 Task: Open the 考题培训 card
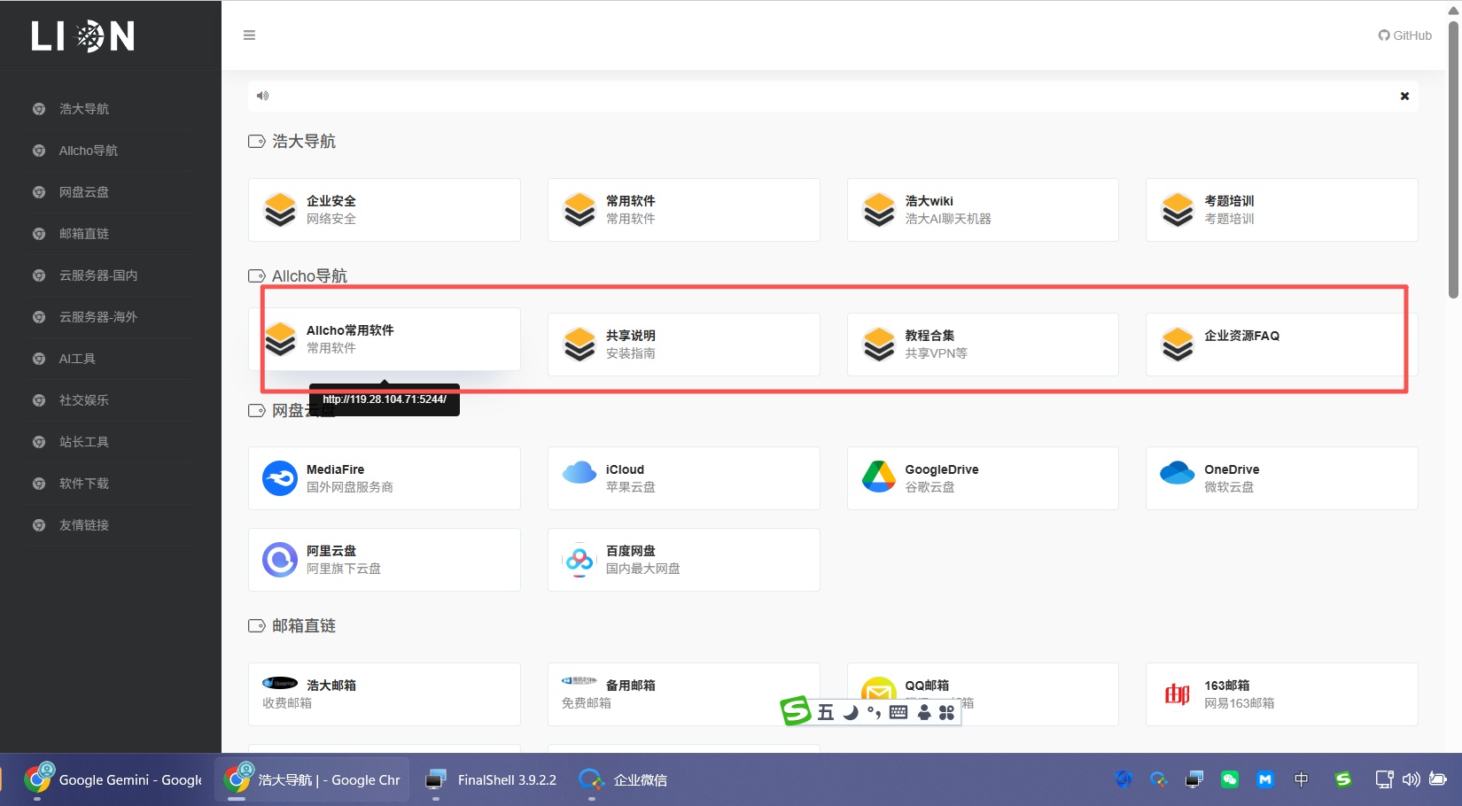(x=1282, y=210)
